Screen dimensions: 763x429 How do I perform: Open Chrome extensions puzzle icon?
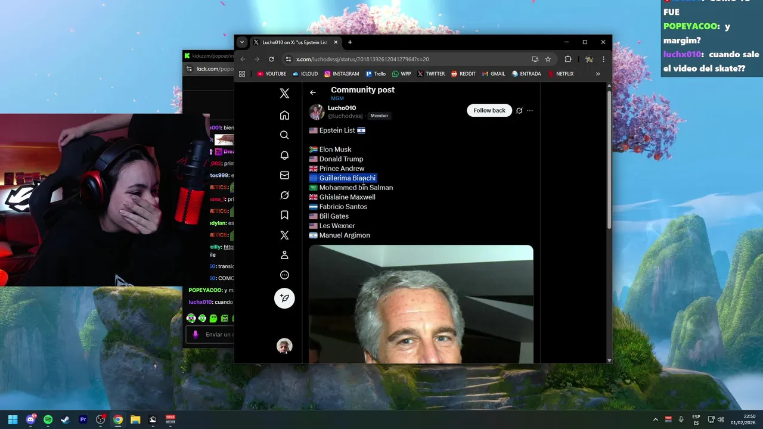[x=567, y=59]
